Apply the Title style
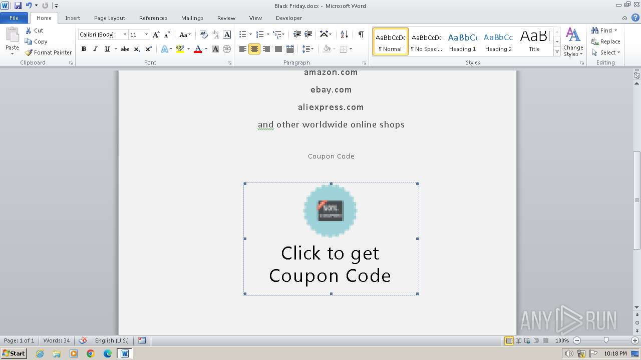 [534, 41]
